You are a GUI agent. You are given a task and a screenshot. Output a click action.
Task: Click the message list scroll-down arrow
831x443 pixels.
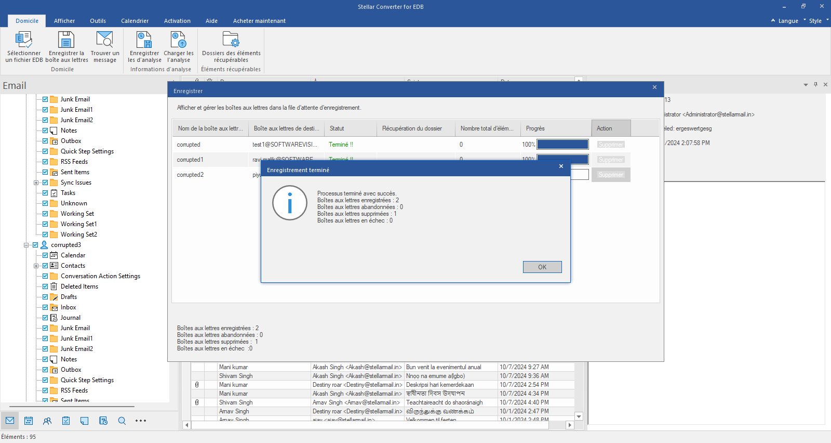click(x=579, y=416)
